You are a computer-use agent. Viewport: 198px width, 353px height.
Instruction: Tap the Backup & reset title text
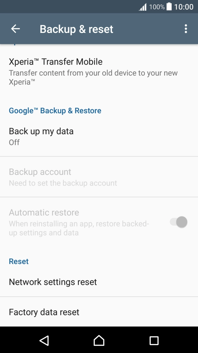[76, 29]
